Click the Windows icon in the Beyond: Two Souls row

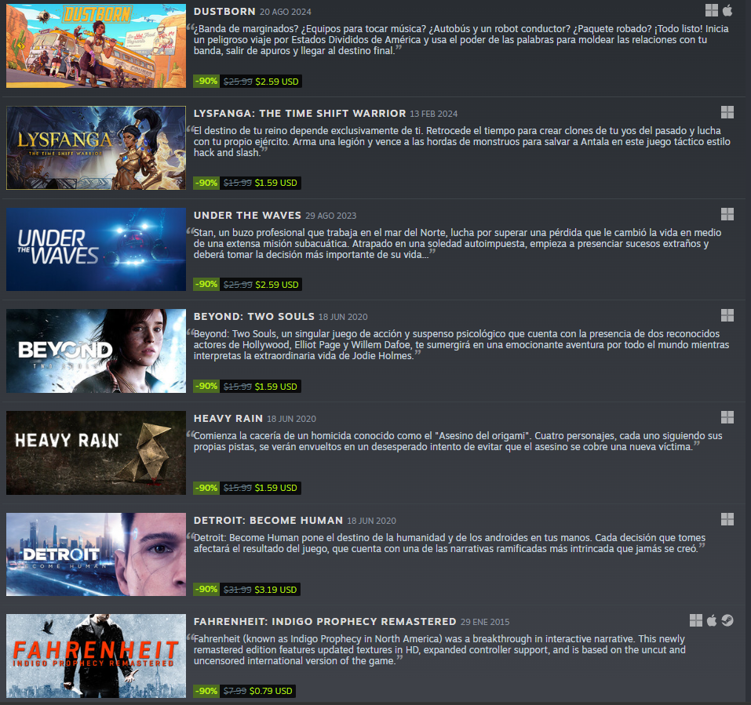point(727,315)
